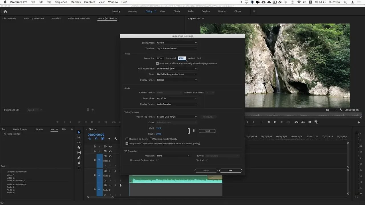Open the Editing Mode dropdown
Viewport: 365px width, 205px height.
177,42
